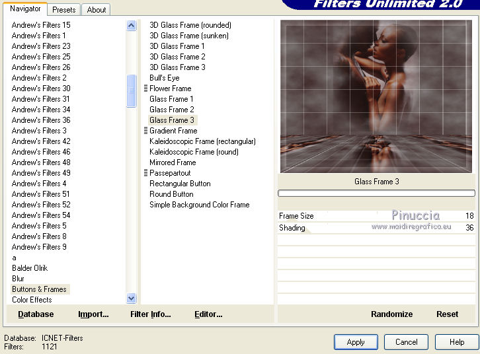Click the scroll down arrow in category list

click(131, 298)
